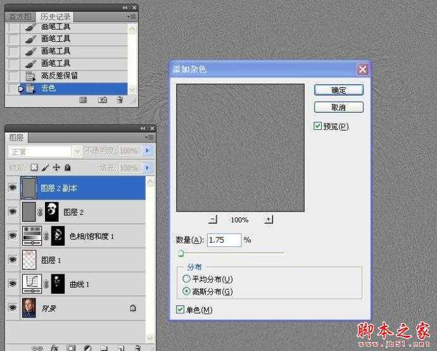Toggle visibility of 色相/饱和度 1 layer
Image resolution: width=437 pixels, height=351 pixels.
13,236
